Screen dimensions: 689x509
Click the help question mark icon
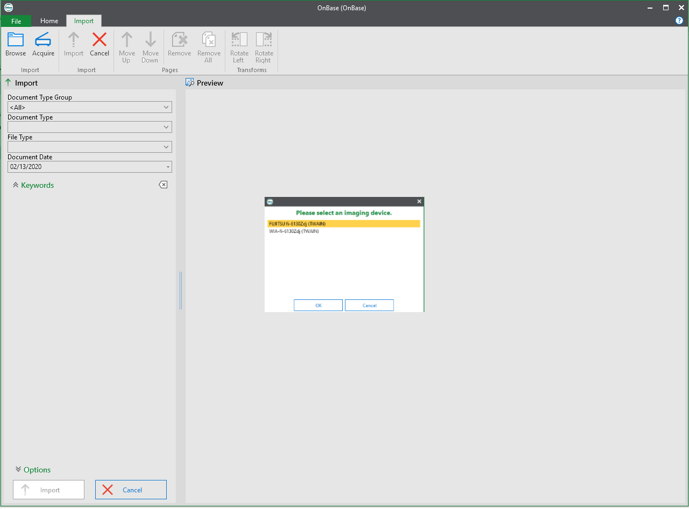point(679,20)
